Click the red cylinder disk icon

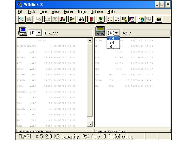(91, 19)
